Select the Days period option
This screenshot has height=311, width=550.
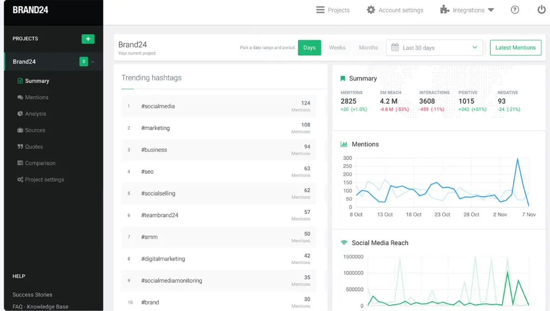[309, 47]
